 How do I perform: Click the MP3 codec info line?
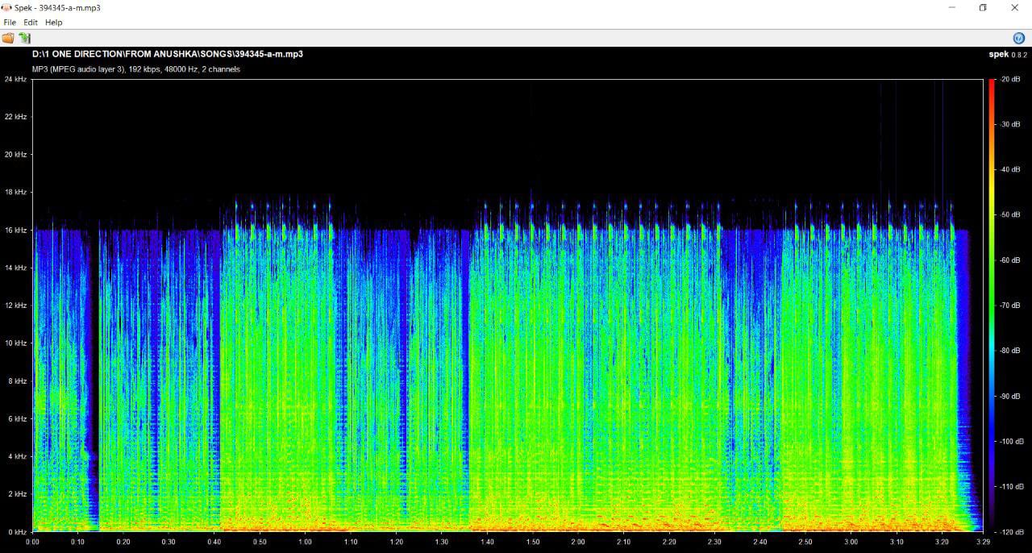coord(135,69)
